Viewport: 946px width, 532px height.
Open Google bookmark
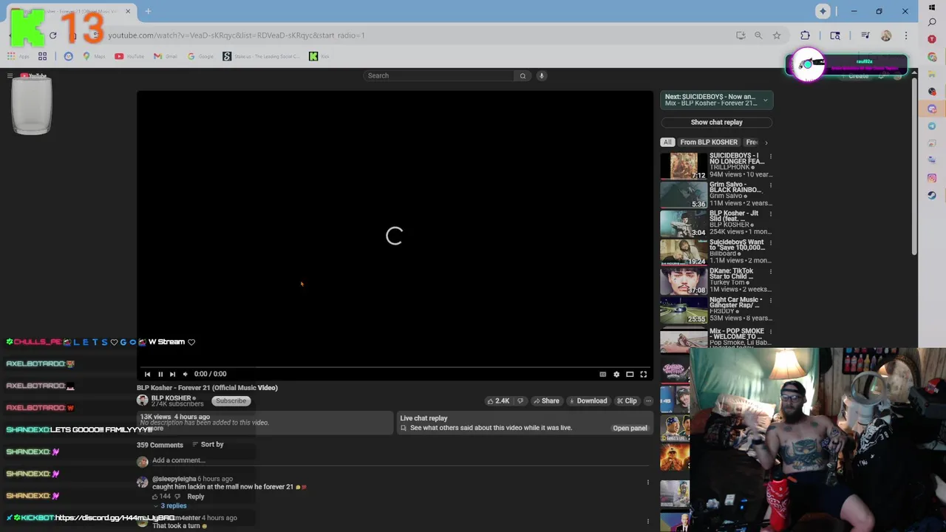(200, 56)
